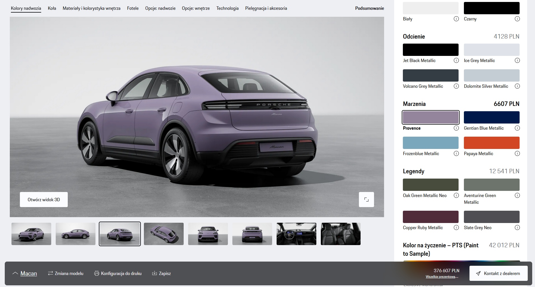Show top-down view thumbnail
Viewport: 535px width, 287px height.
coord(164,234)
